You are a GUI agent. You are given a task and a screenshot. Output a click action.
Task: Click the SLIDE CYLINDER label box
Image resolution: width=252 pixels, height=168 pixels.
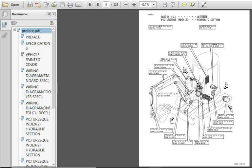[x=168, y=95]
